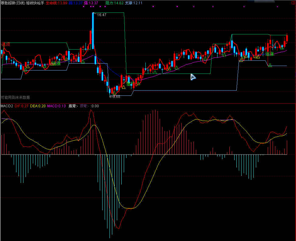Click the leftmost magenta x marker at chart top
The image size is (296, 241).
pos(83,6)
